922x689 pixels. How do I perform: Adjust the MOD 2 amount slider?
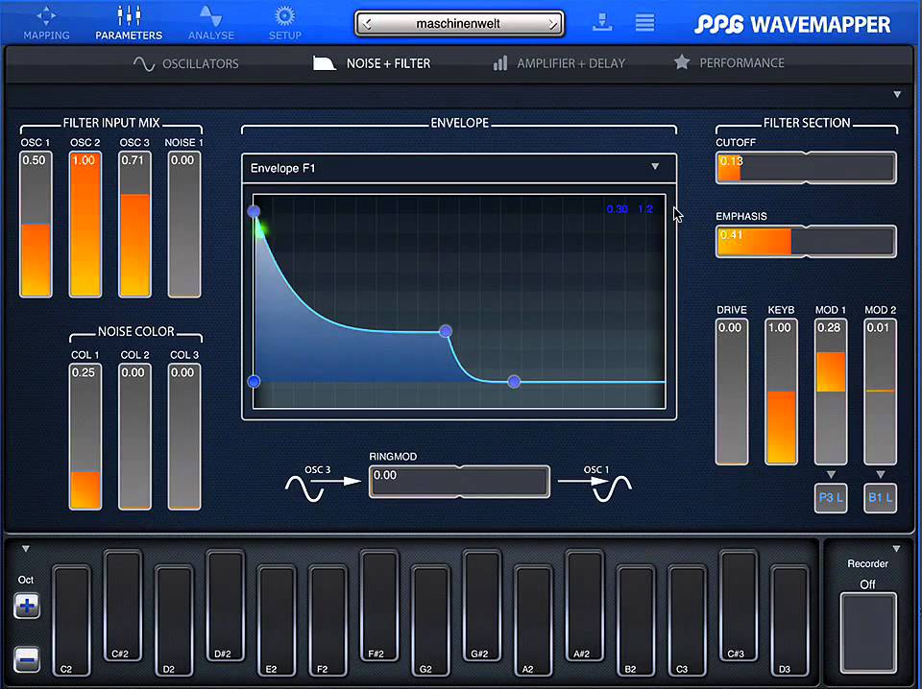[x=881, y=392]
